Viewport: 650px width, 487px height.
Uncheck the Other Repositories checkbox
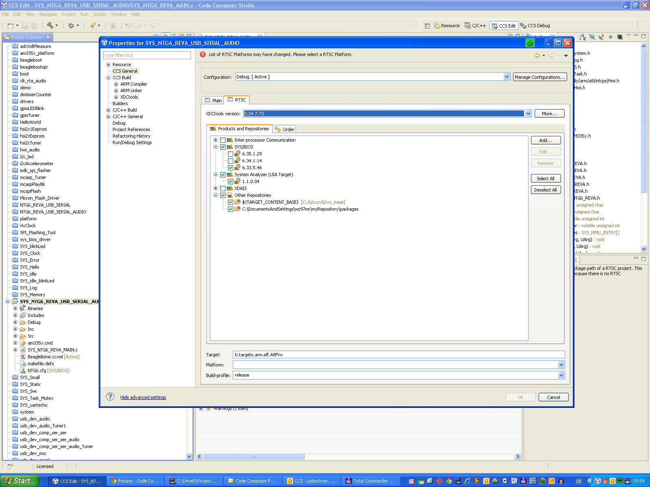pos(223,195)
